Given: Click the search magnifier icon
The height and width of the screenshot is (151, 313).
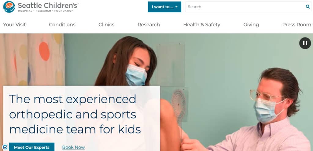Looking at the screenshot, I should coord(308,7).
